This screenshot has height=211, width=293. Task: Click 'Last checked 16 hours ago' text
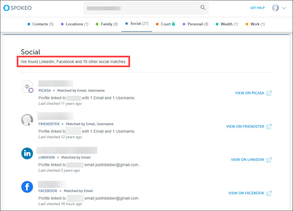60,204
